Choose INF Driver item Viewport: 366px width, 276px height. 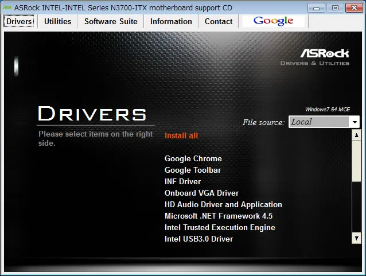coord(182,181)
